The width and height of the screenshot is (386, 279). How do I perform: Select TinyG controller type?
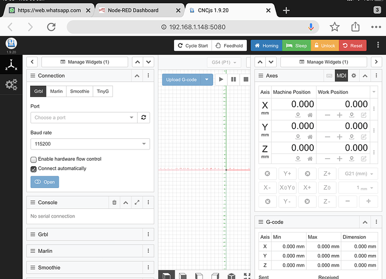point(103,92)
